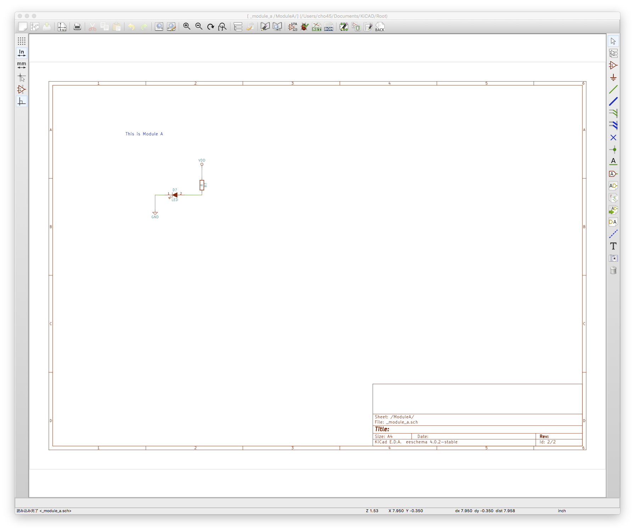Click the LED symbol D? in schematic
Viewport: 635px width, 532px height.
point(174,195)
